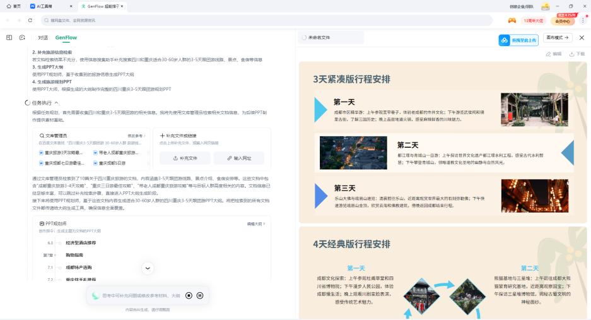This screenshot has width=591, height=320.
Task: Click the 下载 download button
Action: [577, 54]
